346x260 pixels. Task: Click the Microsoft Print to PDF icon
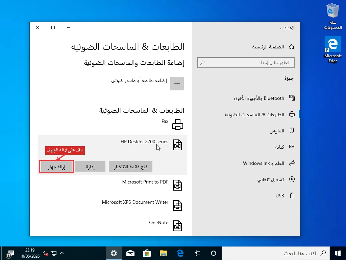[x=177, y=185]
